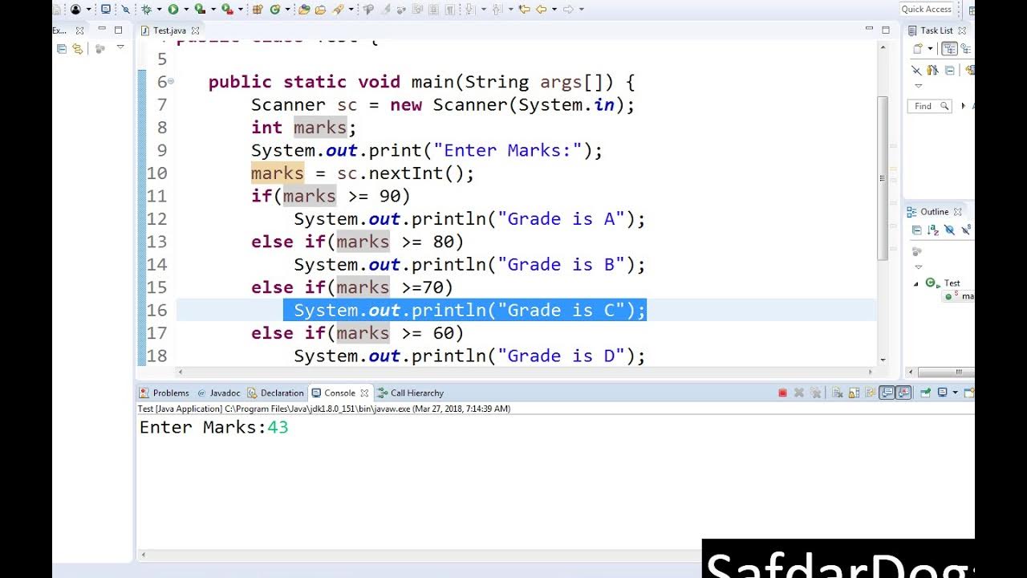Click the Display Selected Console monitor icon

(x=942, y=393)
